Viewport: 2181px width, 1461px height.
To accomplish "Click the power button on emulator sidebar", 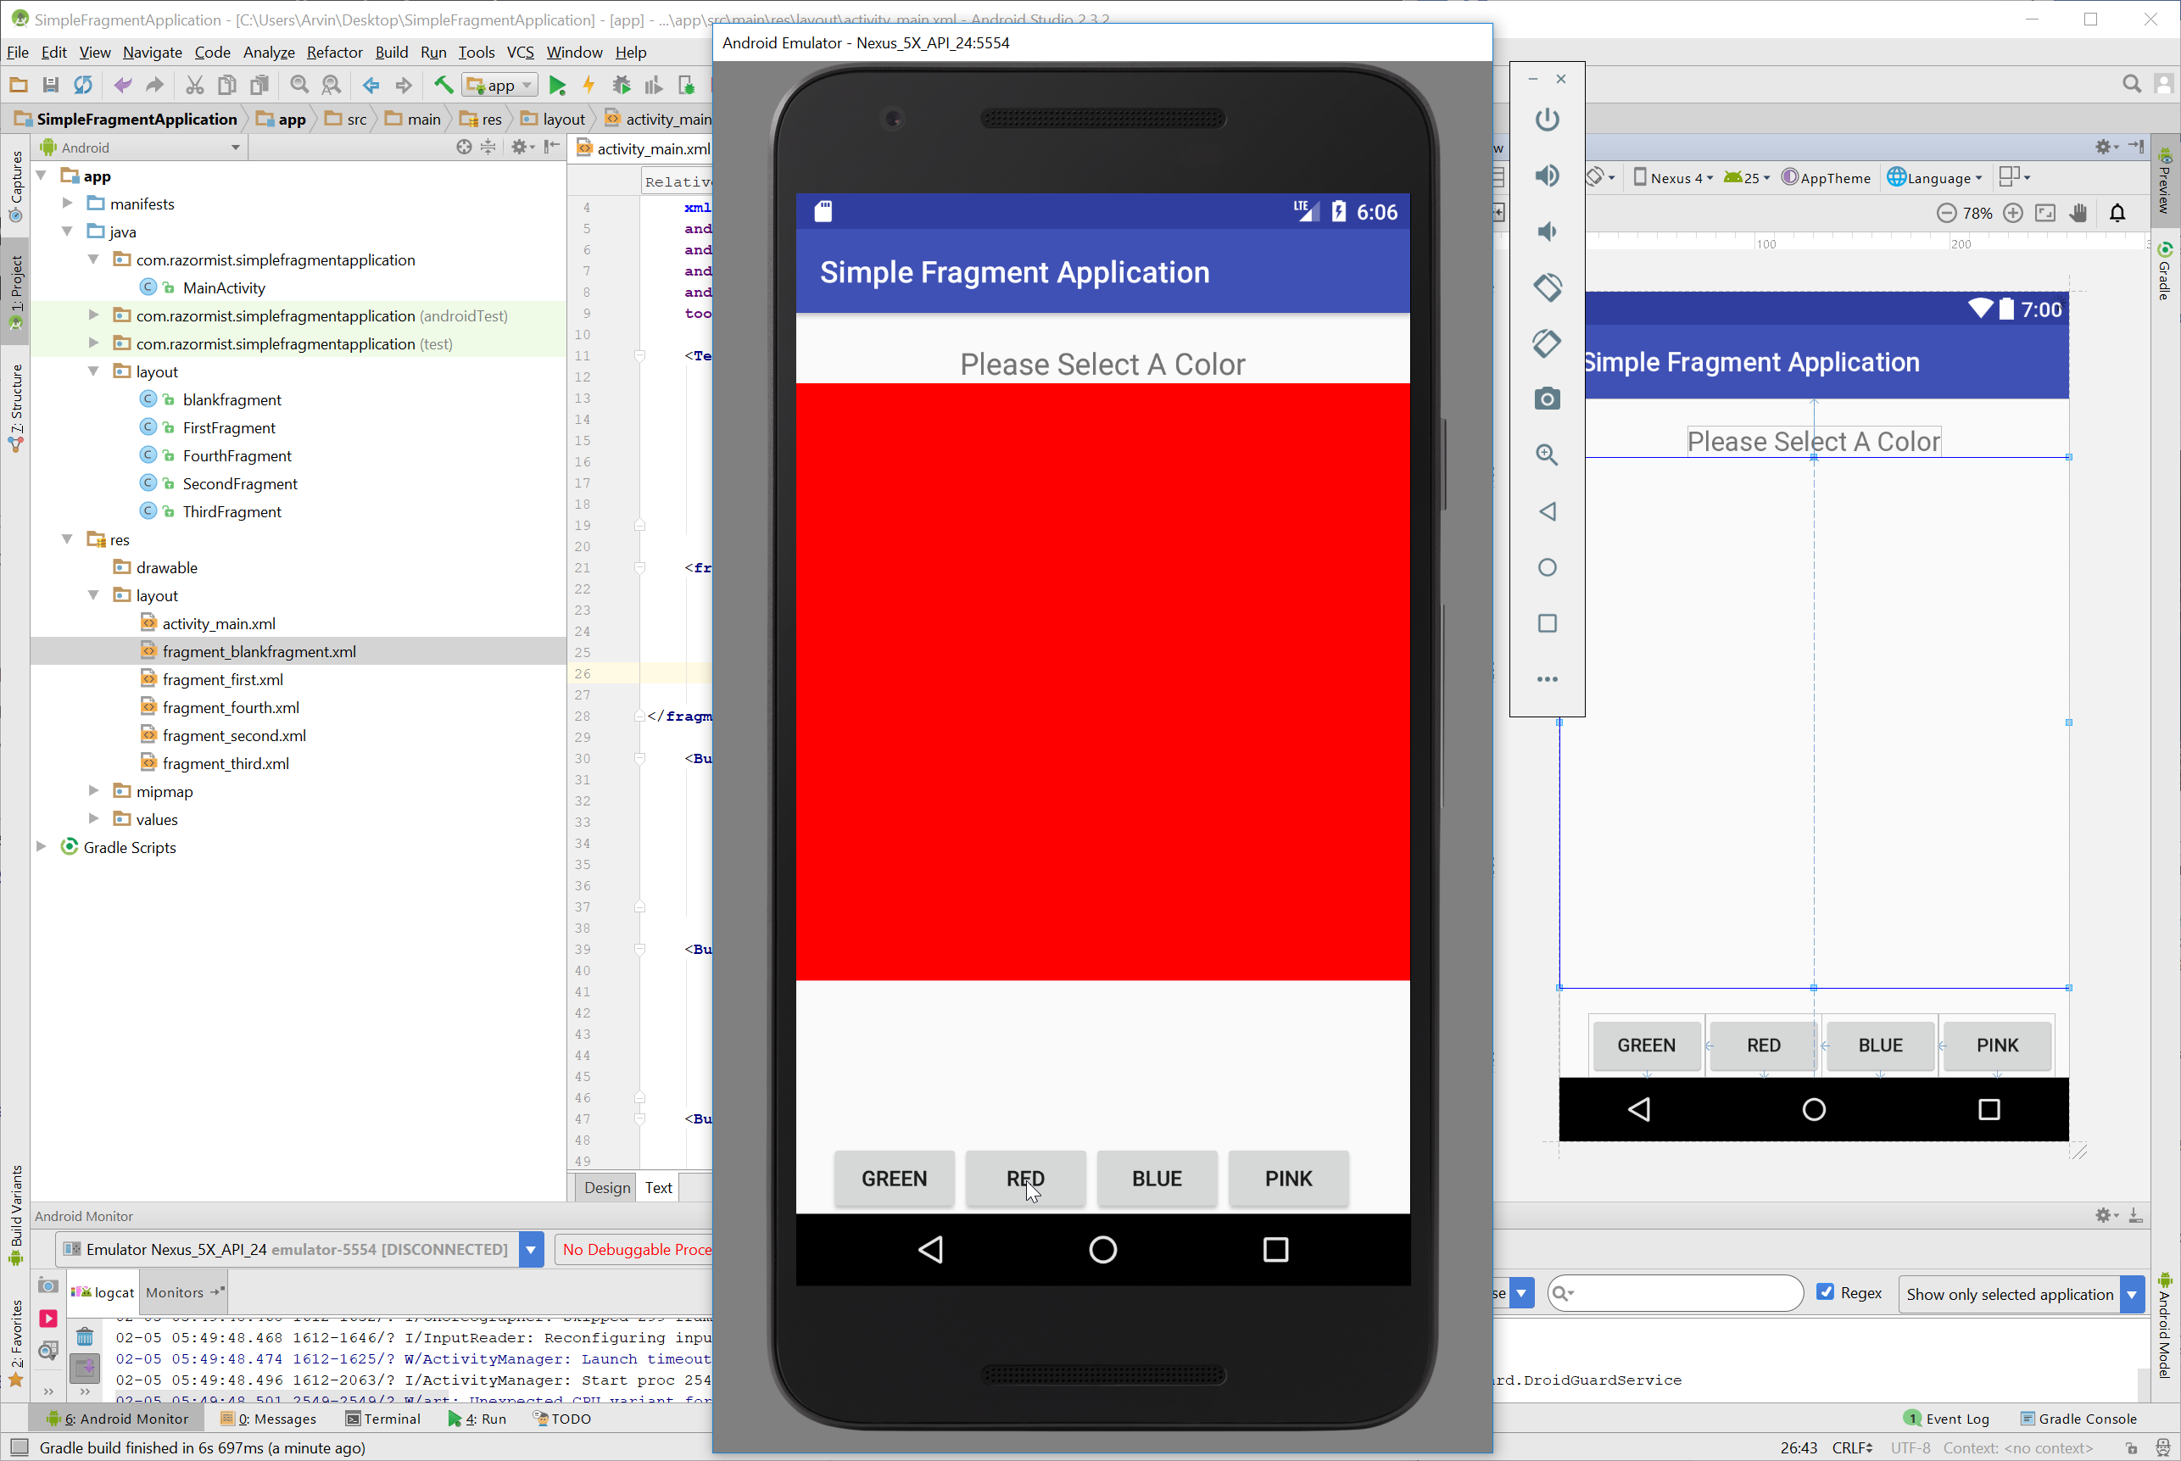I will coord(1547,120).
